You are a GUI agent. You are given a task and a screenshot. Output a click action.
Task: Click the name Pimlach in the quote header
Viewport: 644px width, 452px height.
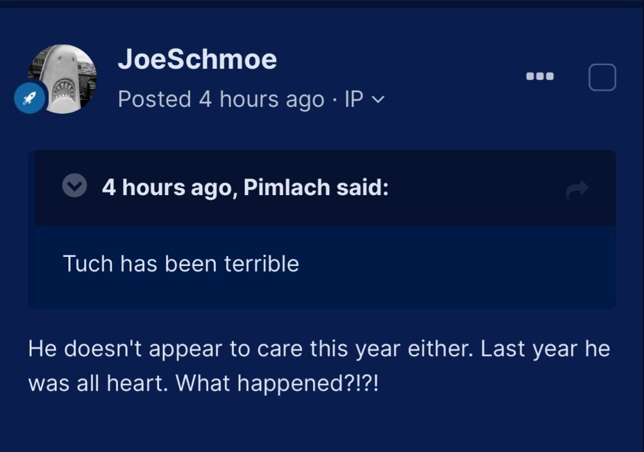[287, 187]
